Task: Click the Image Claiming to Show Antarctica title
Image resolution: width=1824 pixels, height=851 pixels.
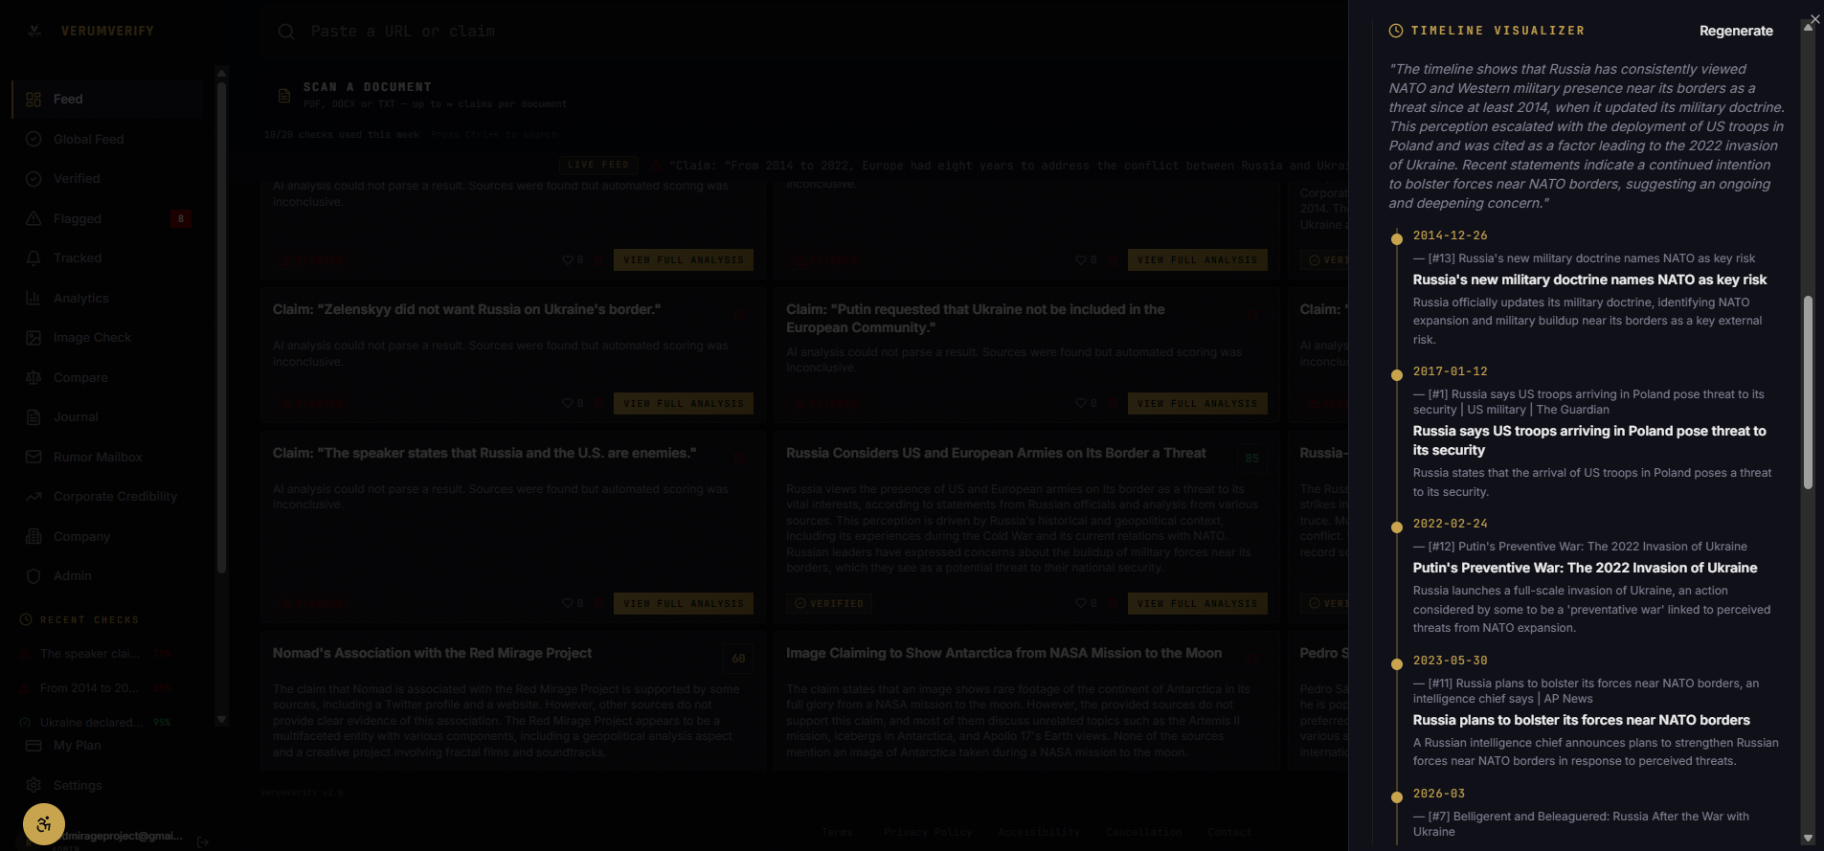Action: pyautogui.click(x=1003, y=654)
